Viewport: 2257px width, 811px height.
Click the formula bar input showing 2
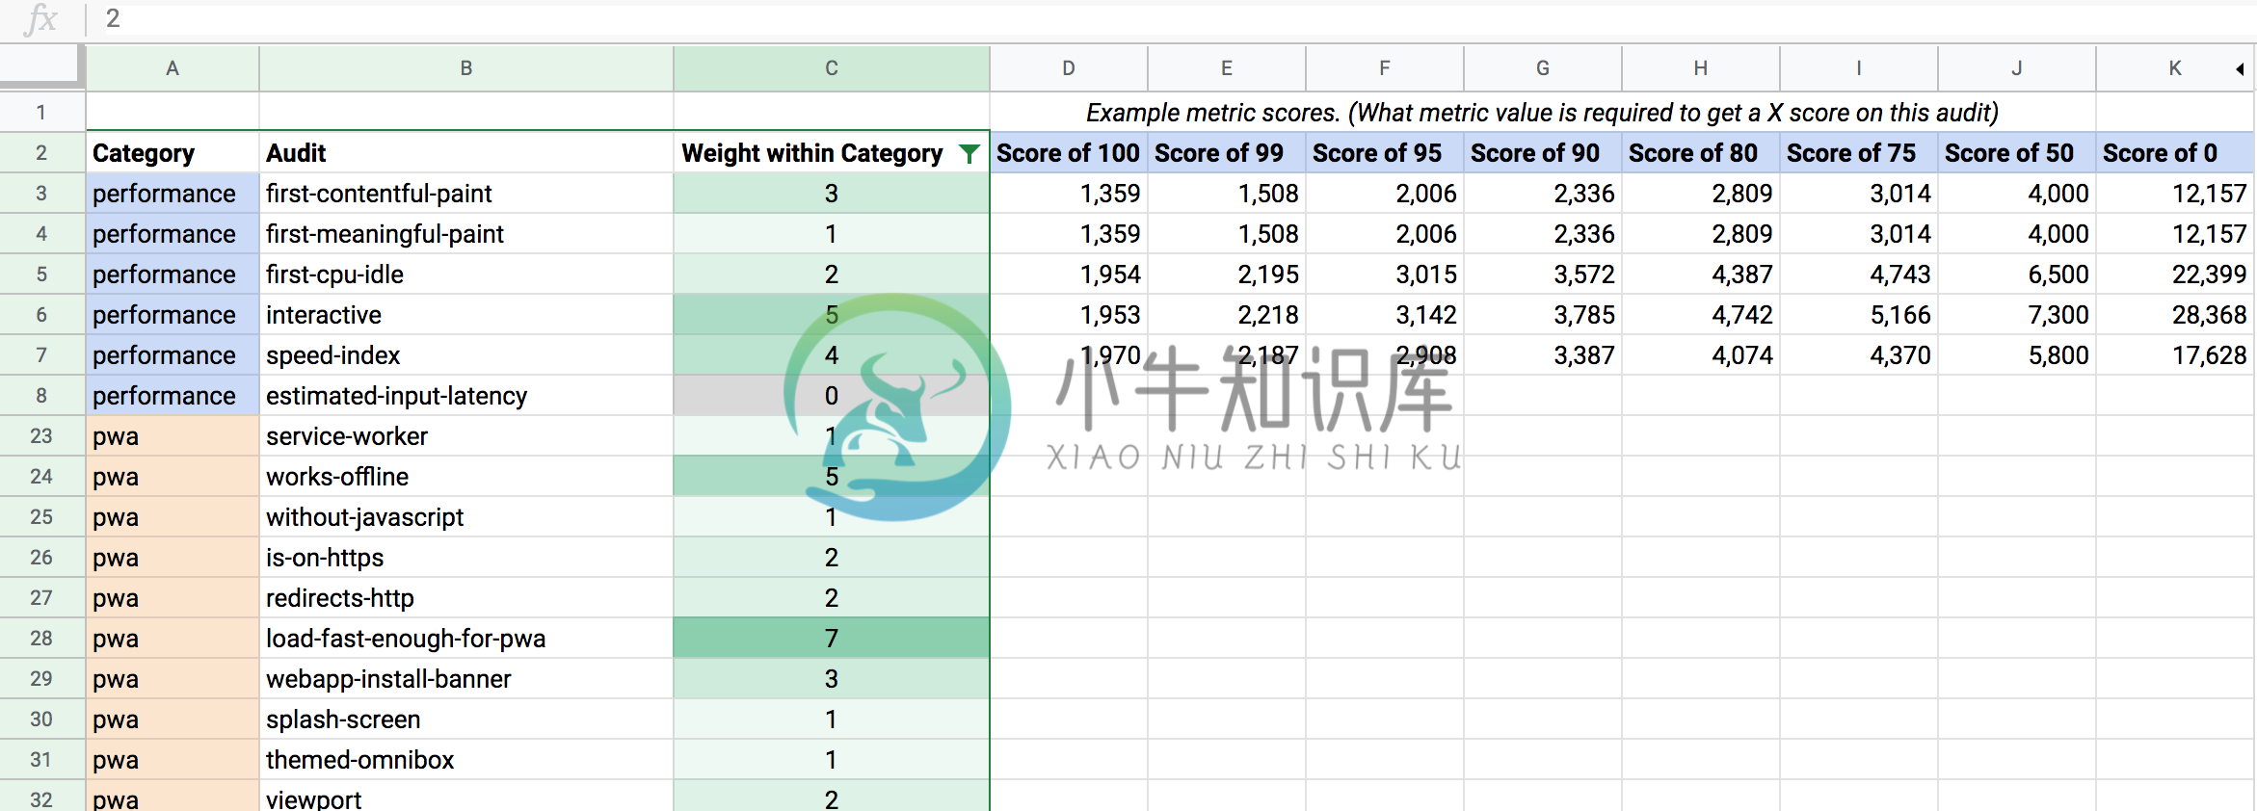tap(1176, 19)
